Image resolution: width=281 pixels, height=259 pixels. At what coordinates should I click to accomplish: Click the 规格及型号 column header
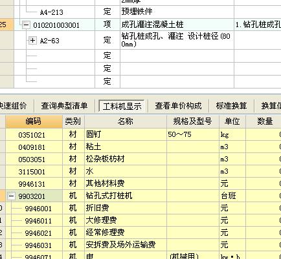point(193,121)
